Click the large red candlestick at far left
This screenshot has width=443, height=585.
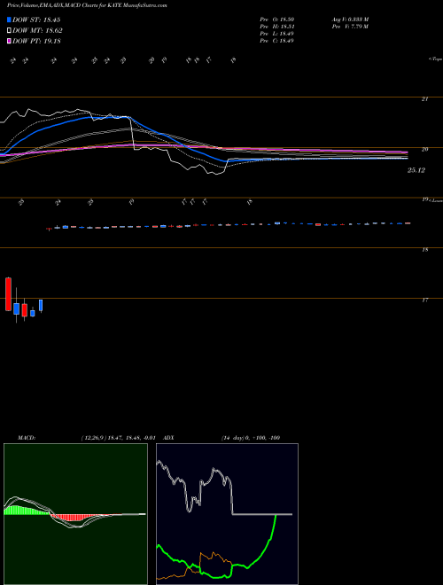tap(8, 294)
